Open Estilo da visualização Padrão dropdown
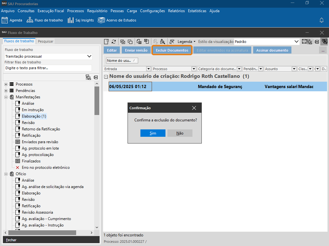The width and height of the screenshot is (329, 246). 297,42
